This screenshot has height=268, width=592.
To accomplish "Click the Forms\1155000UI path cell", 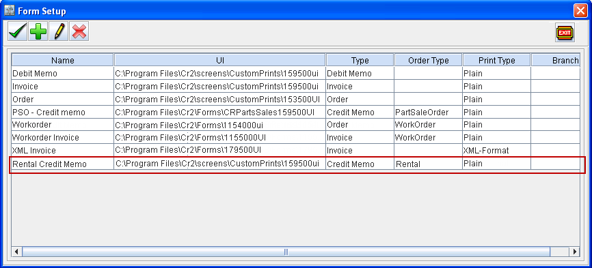I will pyautogui.click(x=220, y=137).
